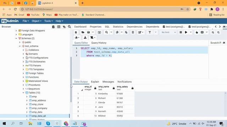Click the Open File folder icon
227x127 pixels.
tap(83, 32)
